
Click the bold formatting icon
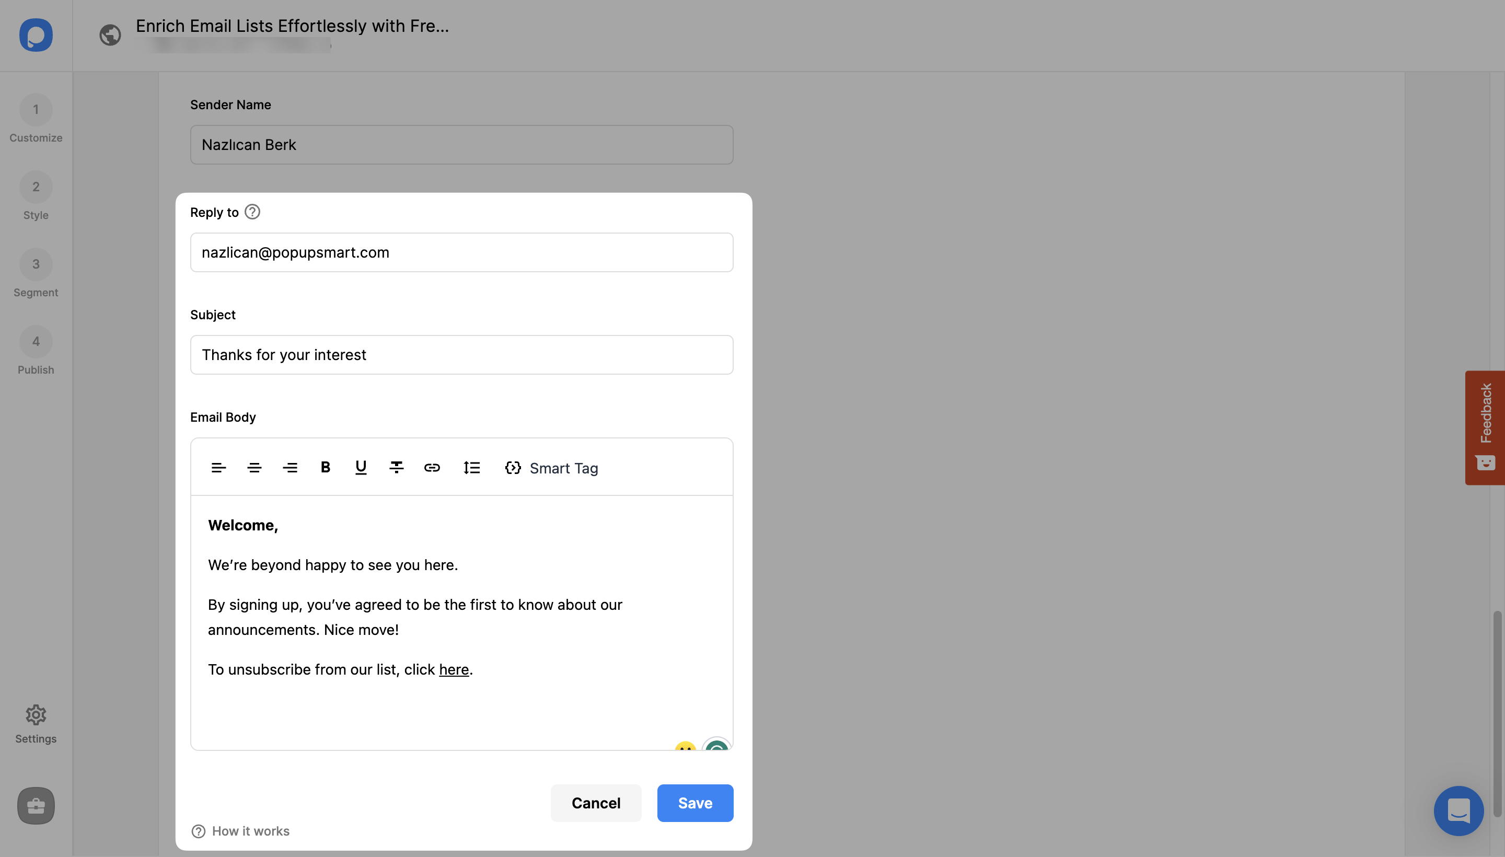pyautogui.click(x=325, y=467)
